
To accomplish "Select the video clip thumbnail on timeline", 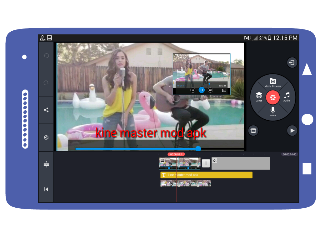I will point(180,164).
